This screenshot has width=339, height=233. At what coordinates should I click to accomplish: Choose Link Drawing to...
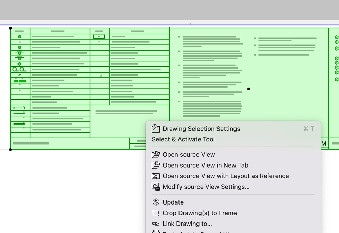pos(187,224)
